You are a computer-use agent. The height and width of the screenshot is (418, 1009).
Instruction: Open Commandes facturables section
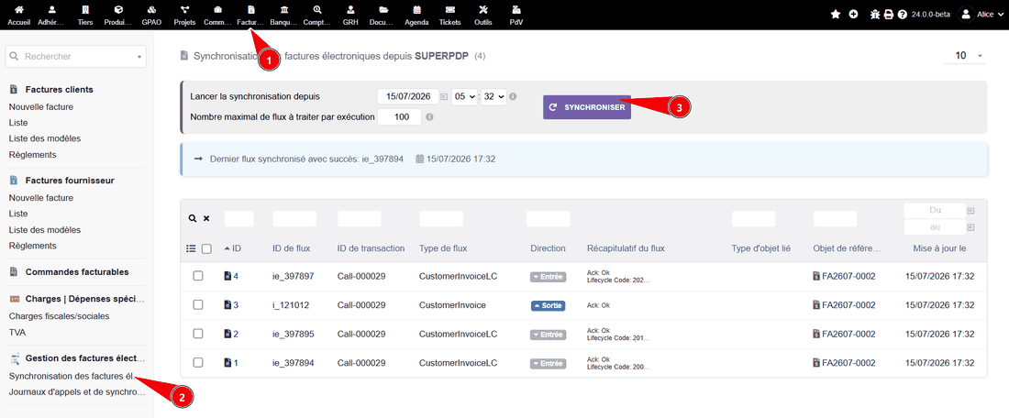click(77, 272)
